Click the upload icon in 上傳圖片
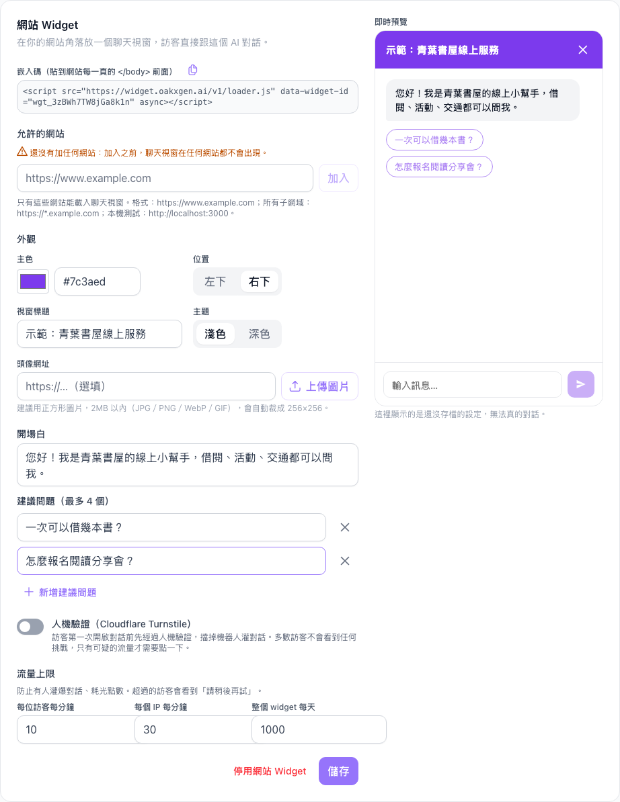 [x=295, y=386]
